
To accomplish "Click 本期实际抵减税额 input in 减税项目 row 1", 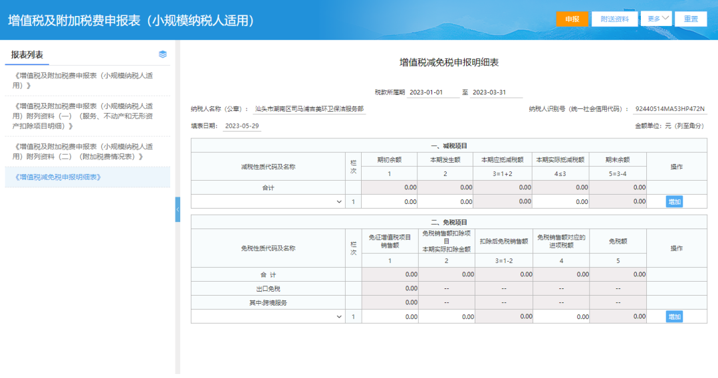I will [x=560, y=201].
